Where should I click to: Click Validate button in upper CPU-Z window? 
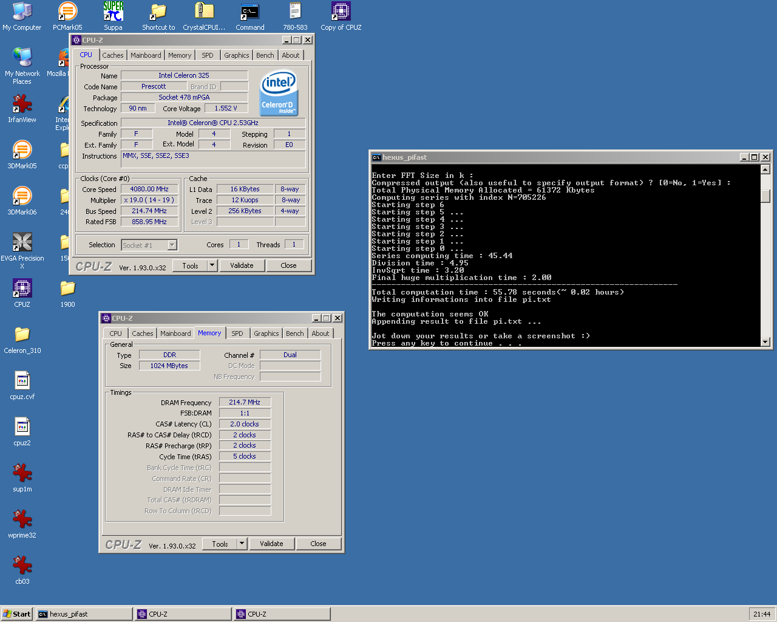[x=242, y=265]
